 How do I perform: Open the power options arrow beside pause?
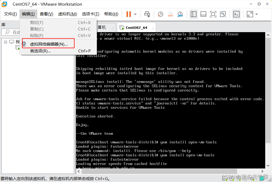pyautogui.click(x=135, y=14)
